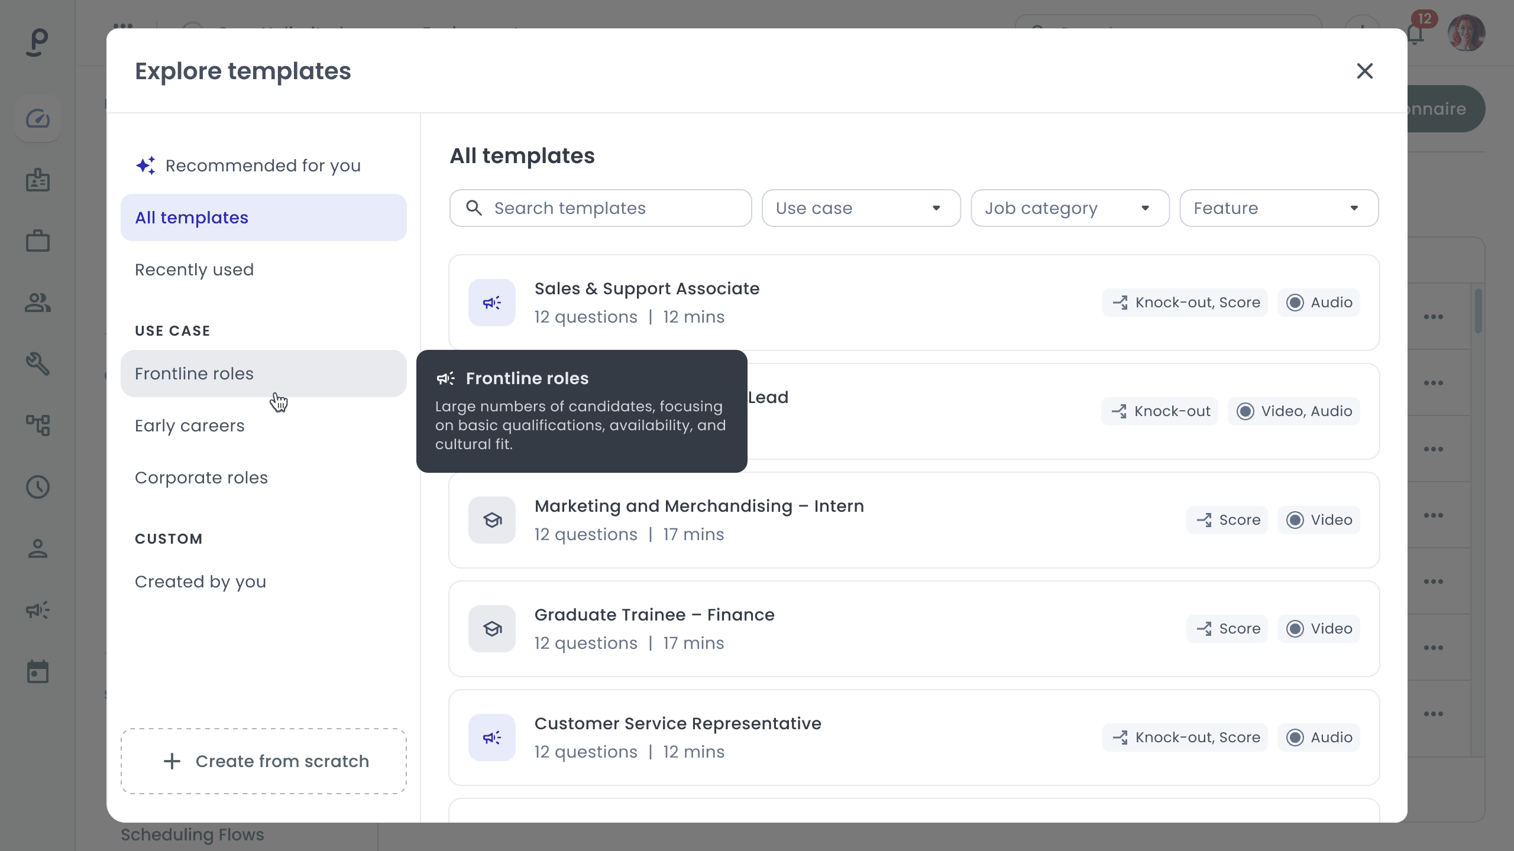Open the Customer Service Representative template
The height and width of the screenshot is (851, 1514).
point(678,724)
